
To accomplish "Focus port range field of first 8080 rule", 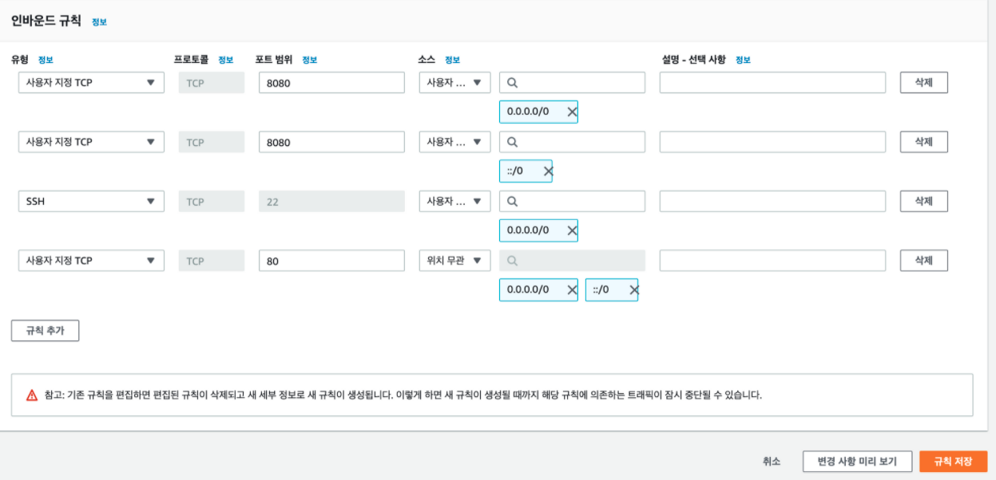I will (x=331, y=82).
